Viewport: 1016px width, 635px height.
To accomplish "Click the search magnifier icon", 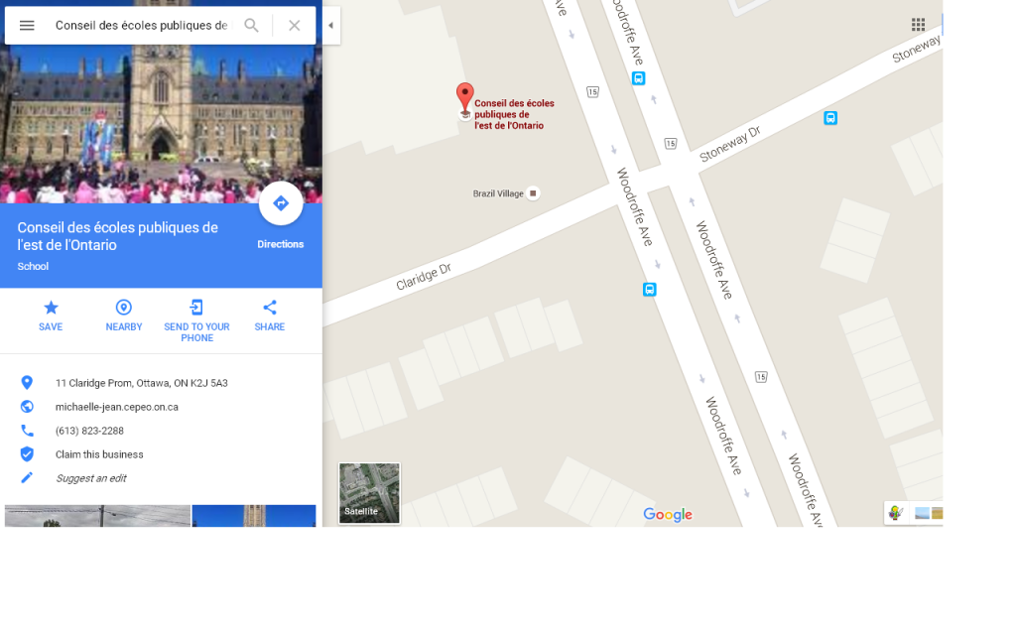I will (252, 26).
